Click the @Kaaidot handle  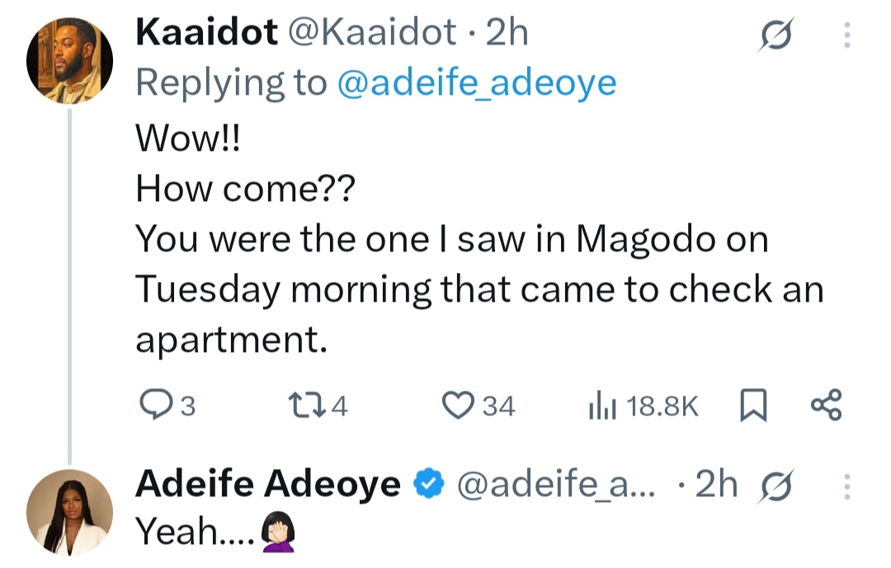pos(373,33)
